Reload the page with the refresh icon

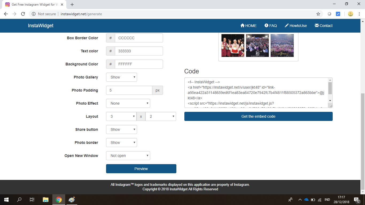pos(23,14)
